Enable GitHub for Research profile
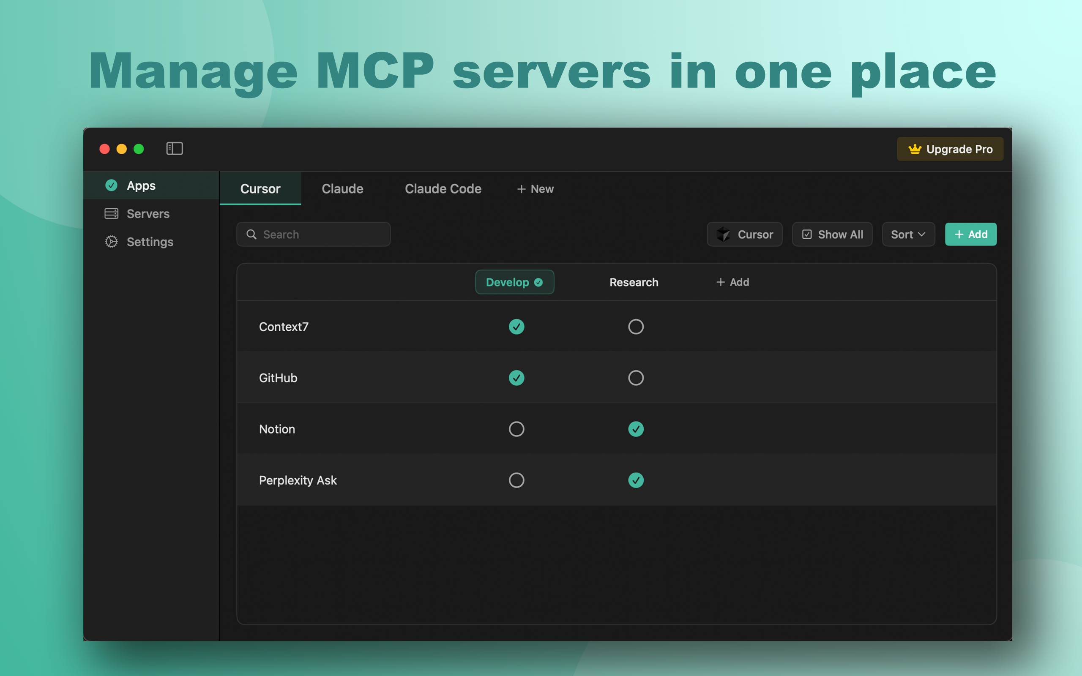This screenshot has width=1082, height=676. pyautogui.click(x=636, y=378)
